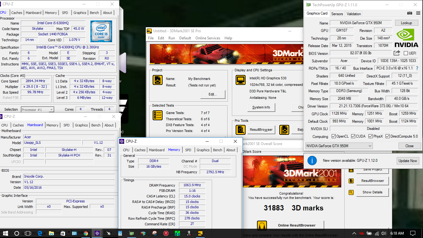Viewport: 423px width, 238px height.
Task: Click the Online ResultBrowser button
Action: pos(297,225)
